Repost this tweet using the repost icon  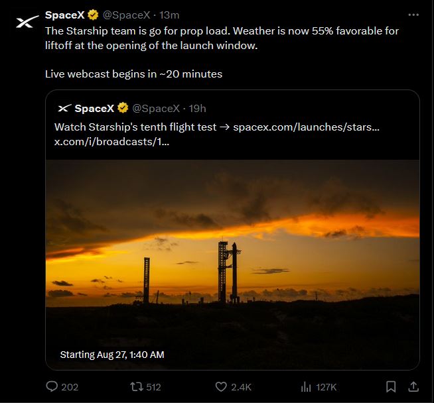pos(137,386)
